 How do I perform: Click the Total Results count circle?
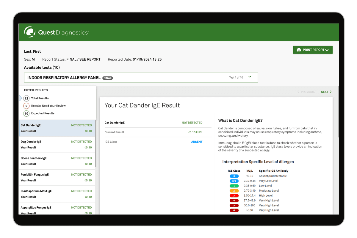(x=26, y=98)
